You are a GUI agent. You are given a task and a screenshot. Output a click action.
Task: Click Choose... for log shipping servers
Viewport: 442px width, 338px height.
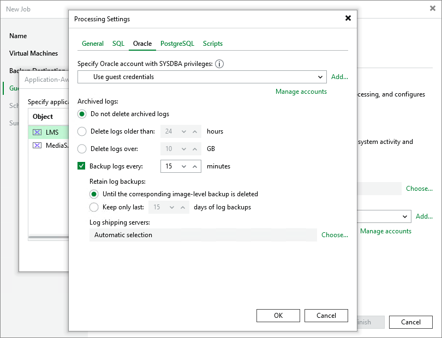(x=334, y=235)
